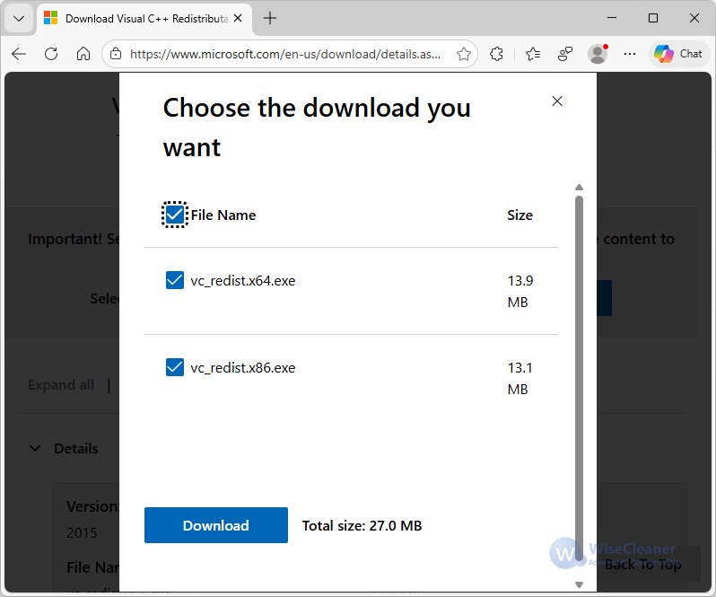Screen dimensions: 716x597
Task: Click the Total size: 27.0 MB text
Action: (x=362, y=525)
